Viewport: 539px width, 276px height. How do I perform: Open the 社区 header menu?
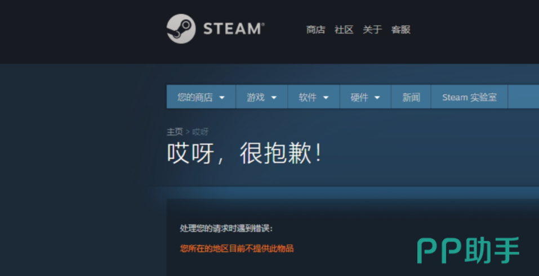(x=344, y=30)
